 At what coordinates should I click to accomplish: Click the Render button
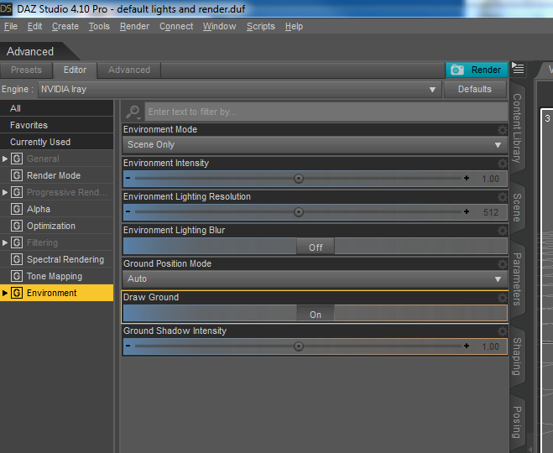pos(477,70)
